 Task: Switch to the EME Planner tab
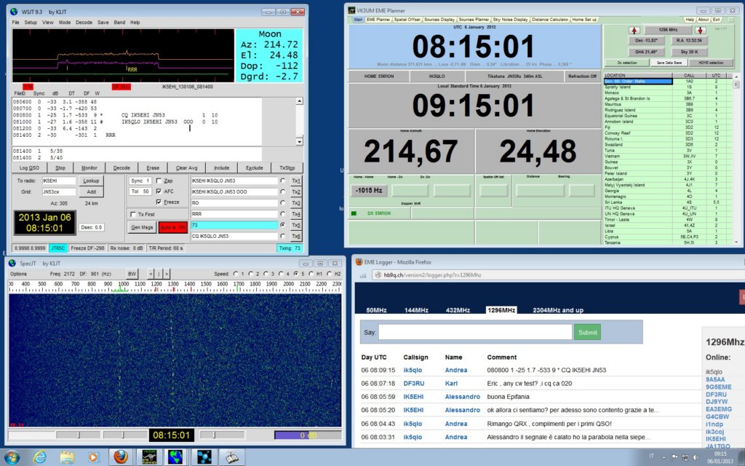378,20
